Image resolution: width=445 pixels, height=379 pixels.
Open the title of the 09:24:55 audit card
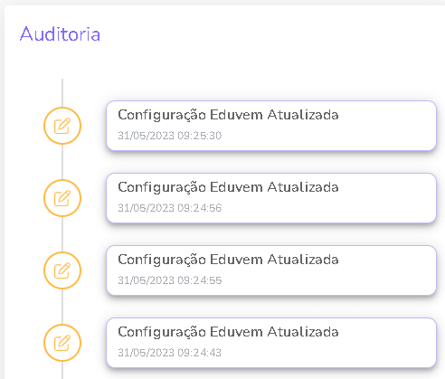click(x=228, y=260)
